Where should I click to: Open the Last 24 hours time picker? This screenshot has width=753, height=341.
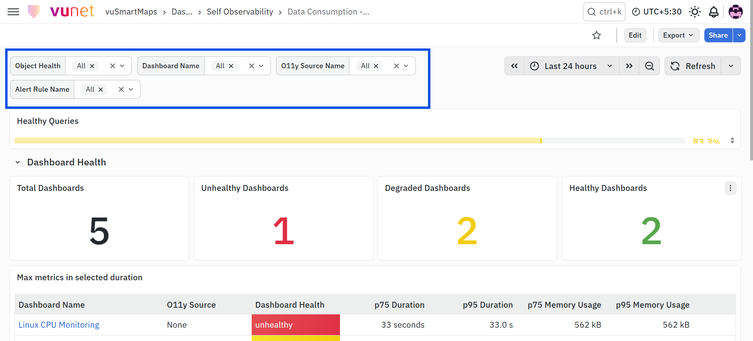(572, 66)
